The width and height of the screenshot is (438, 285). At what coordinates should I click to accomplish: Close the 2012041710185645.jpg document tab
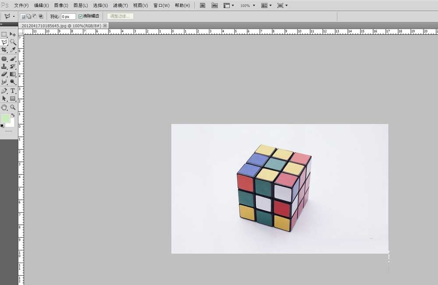click(x=105, y=26)
